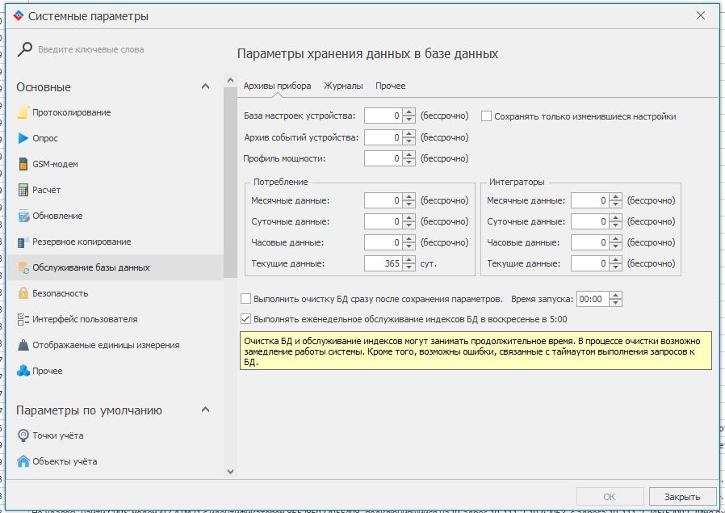
Task: Open Резервное копирование via its icon
Action: click(23, 242)
